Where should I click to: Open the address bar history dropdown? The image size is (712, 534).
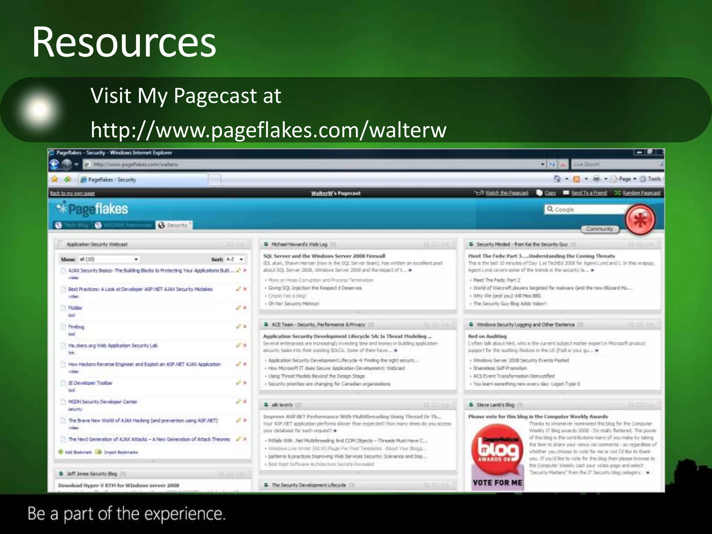point(543,164)
